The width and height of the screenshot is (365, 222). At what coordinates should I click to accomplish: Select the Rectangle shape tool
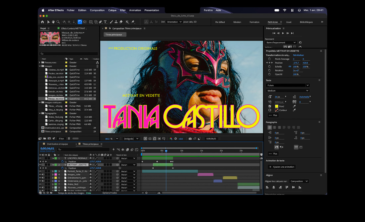[91, 22]
